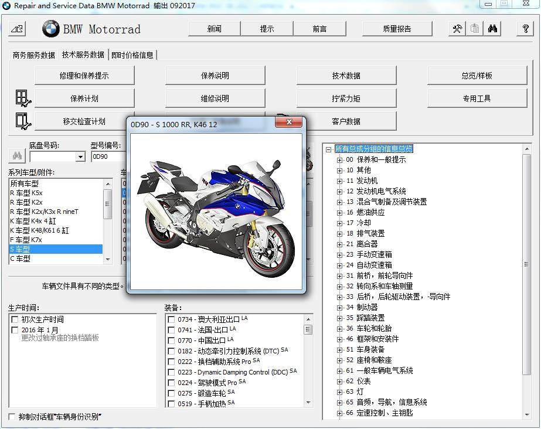Click the handover inspection icon beside 移交检查计划
This screenshot has height=429, width=541.
tap(23, 121)
